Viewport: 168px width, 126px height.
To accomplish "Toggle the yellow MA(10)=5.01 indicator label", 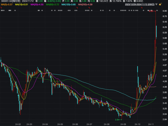I will click(x=22, y=4).
